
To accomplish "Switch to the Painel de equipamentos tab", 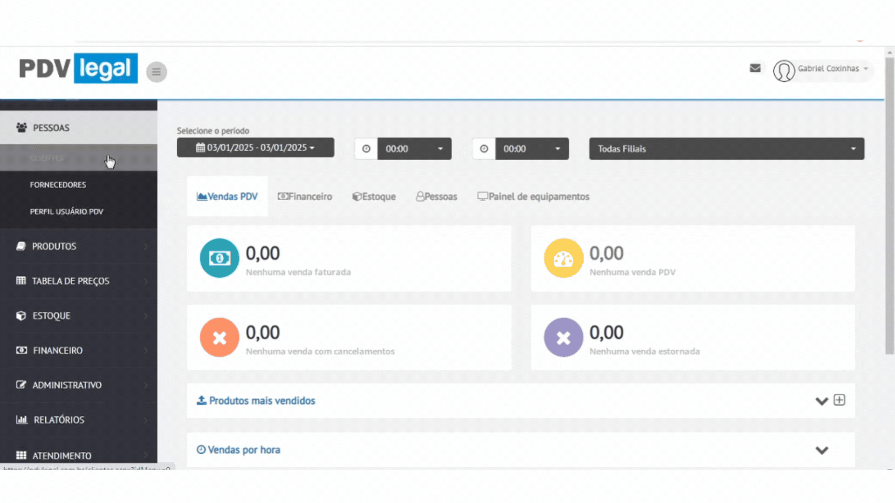I will [533, 197].
